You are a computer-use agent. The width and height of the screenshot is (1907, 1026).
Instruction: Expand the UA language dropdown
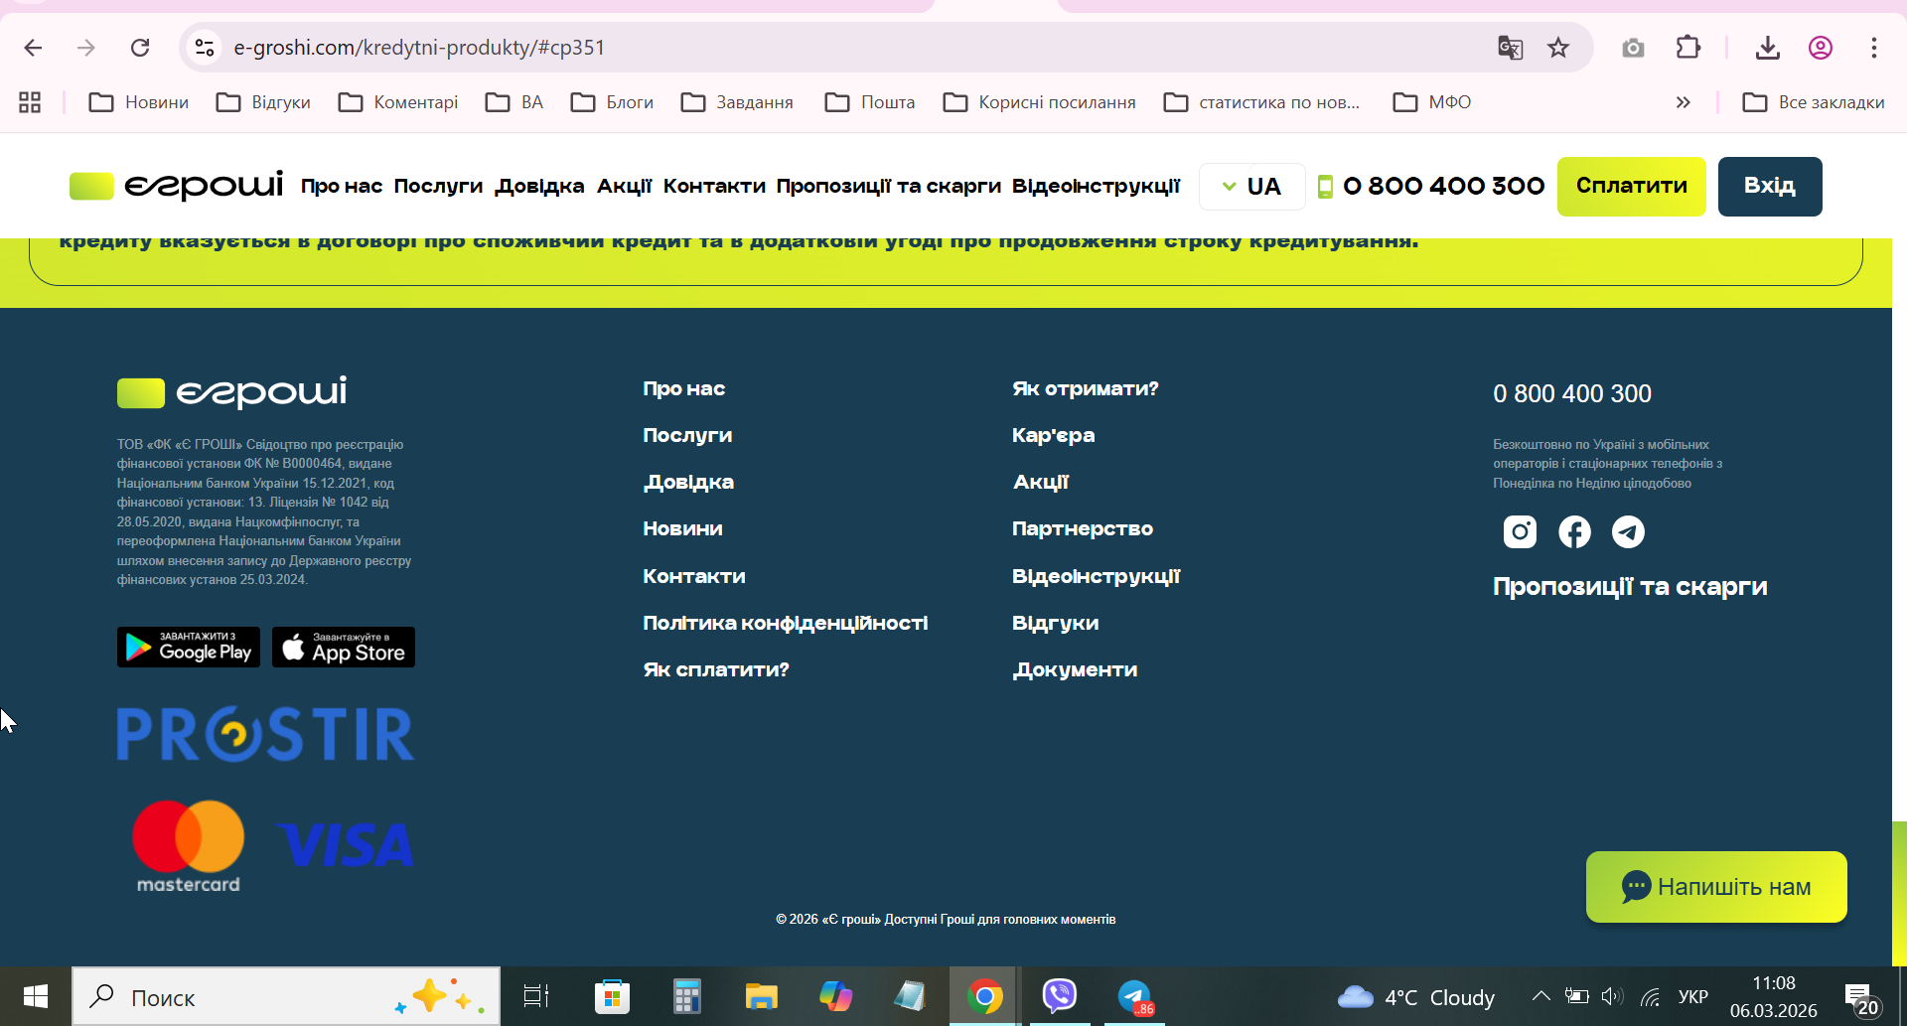point(1251,187)
